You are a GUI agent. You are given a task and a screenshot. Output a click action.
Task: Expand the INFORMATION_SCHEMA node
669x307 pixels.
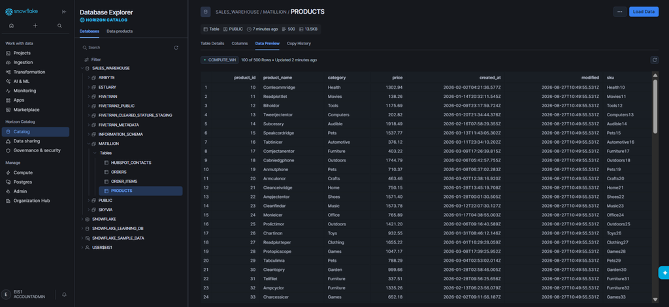89,135
